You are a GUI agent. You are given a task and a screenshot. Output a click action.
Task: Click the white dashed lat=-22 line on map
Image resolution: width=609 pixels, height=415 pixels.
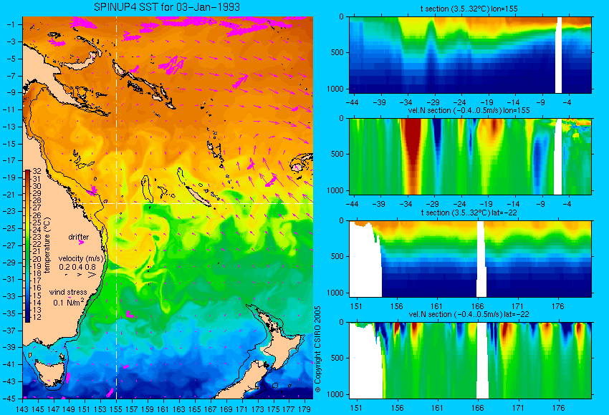[195, 203]
